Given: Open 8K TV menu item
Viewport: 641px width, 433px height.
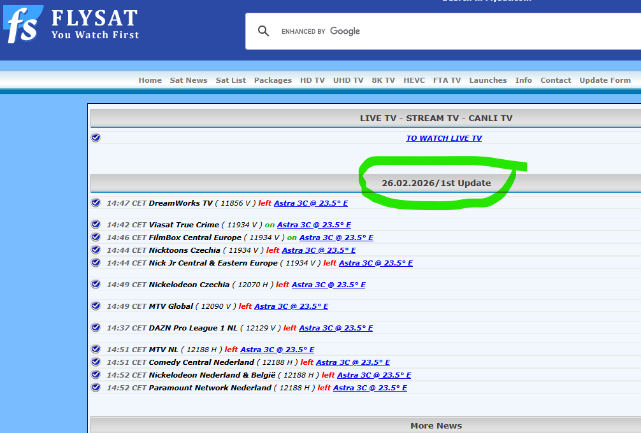Looking at the screenshot, I should pyautogui.click(x=383, y=80).
